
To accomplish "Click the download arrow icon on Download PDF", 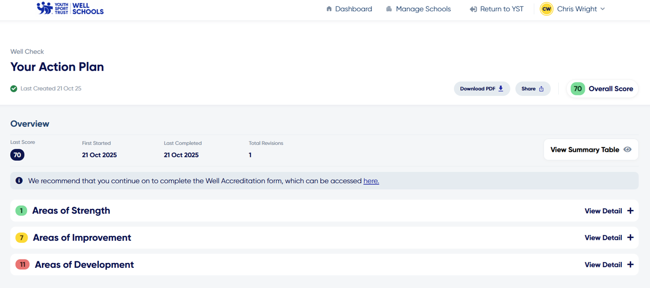I will (x=501, y=89).
